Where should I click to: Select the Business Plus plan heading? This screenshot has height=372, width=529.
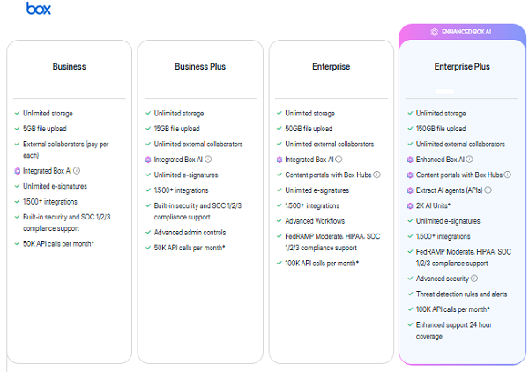(200, 66)
